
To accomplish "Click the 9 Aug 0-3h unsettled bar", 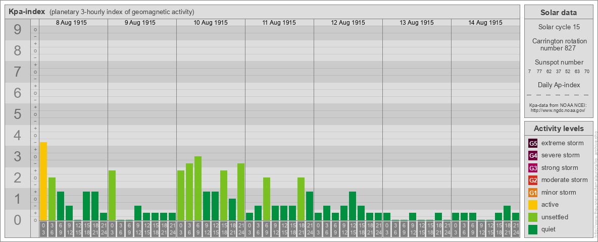I will (112, 195).
